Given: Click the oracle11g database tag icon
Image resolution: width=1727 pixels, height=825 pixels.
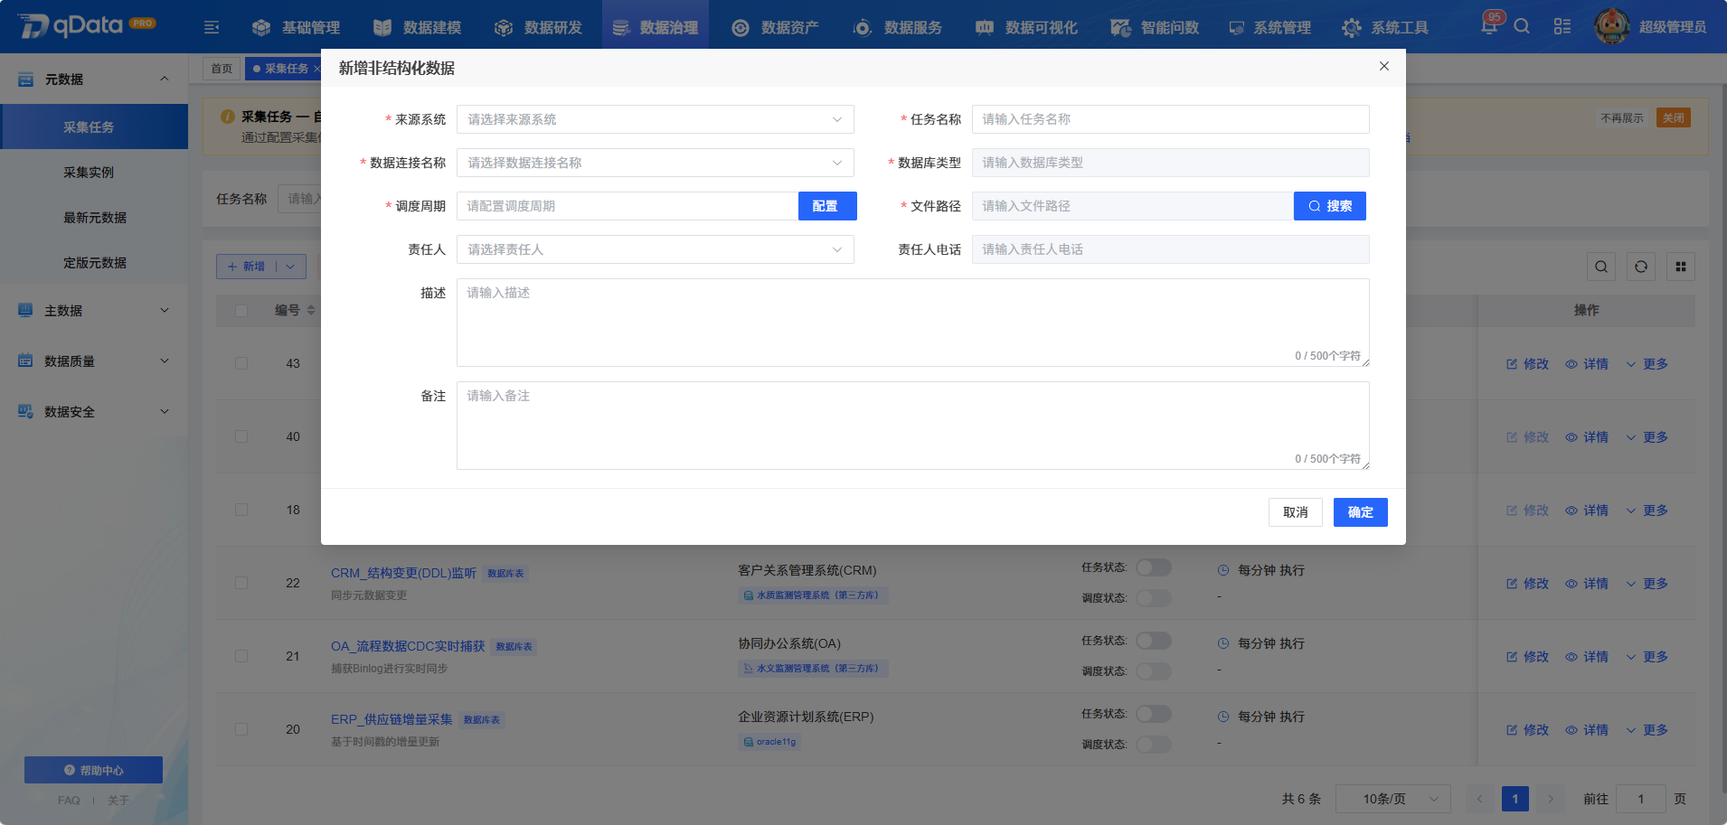Looking at the screenshot, I should tap(749, 742).
